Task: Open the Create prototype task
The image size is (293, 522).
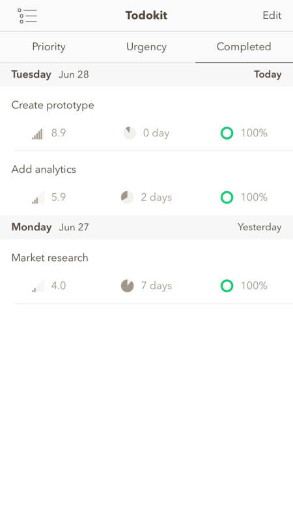Action: (146, 119)
